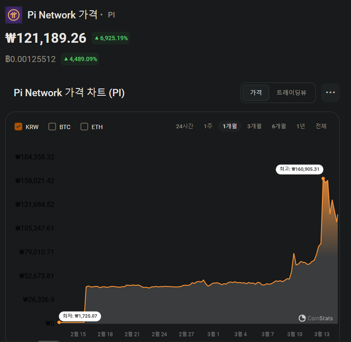Click the 3월 1 date label
This screenshot has width=351, height=342.
pyautogui.click(x=213, y=334)
